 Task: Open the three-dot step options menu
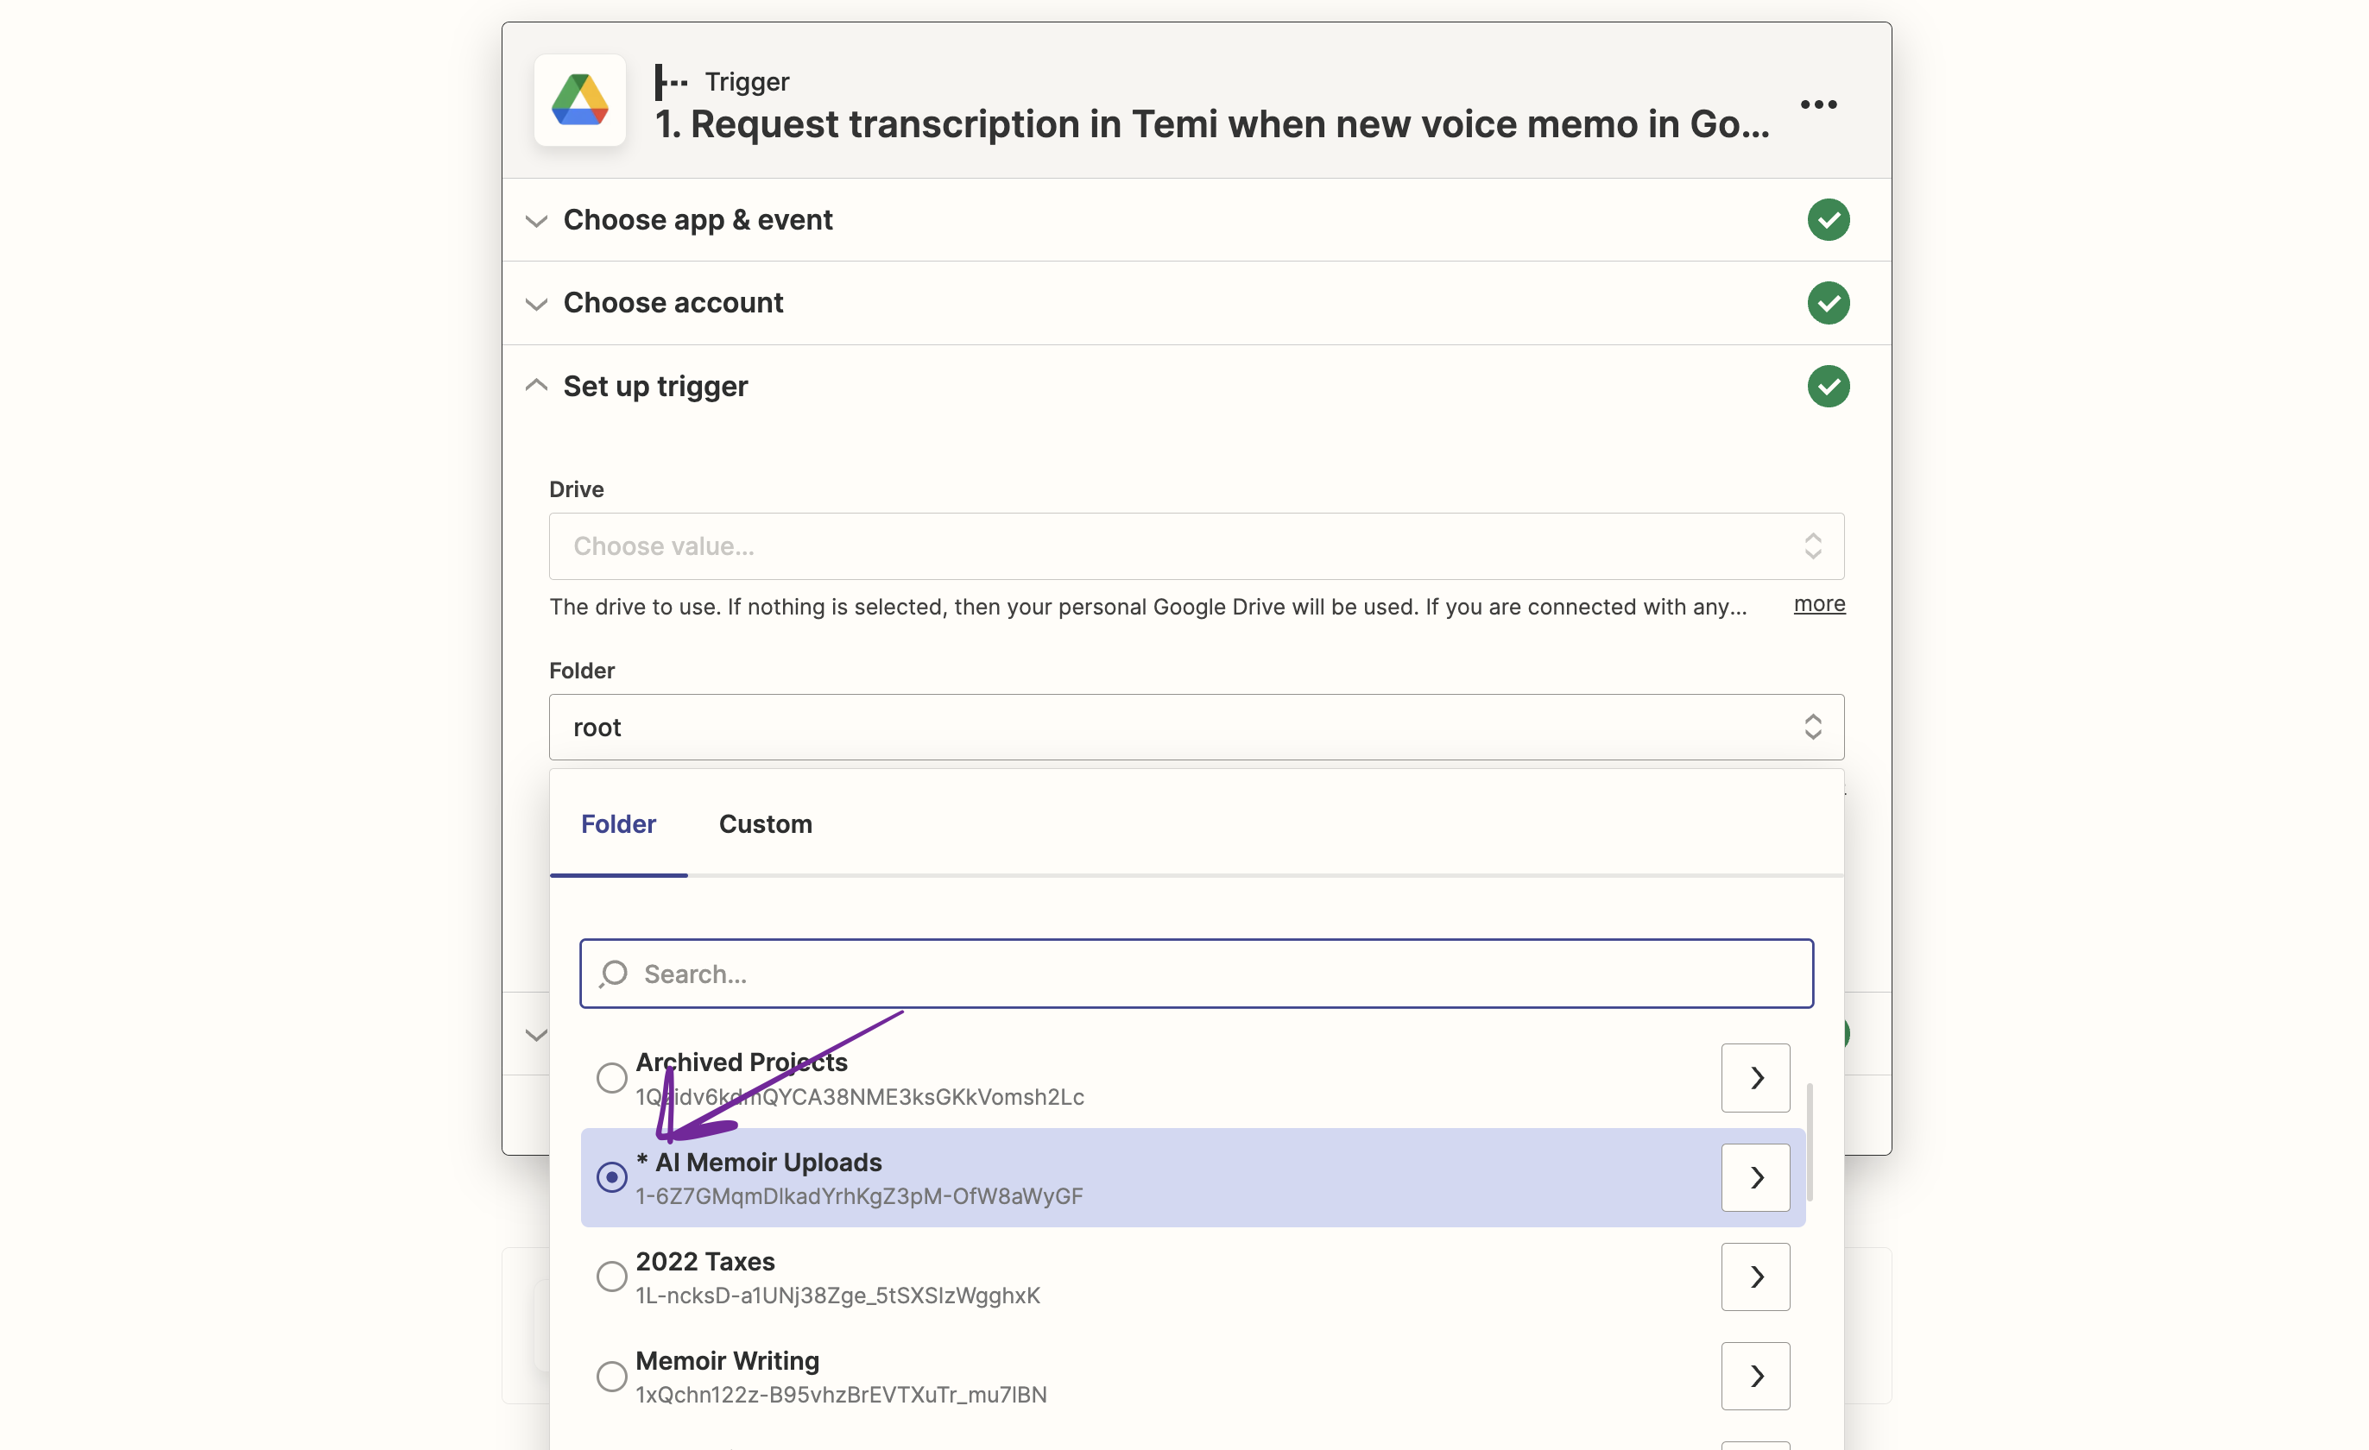coord(1818,104)
